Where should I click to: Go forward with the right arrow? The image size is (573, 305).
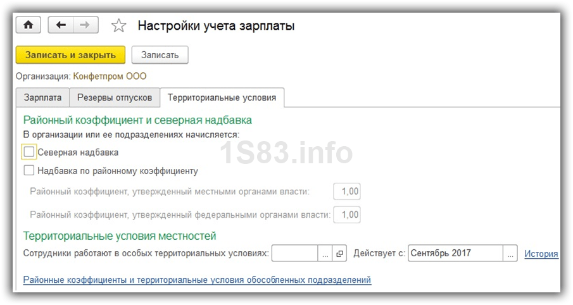pyautogui.click(x=84, y=25)
